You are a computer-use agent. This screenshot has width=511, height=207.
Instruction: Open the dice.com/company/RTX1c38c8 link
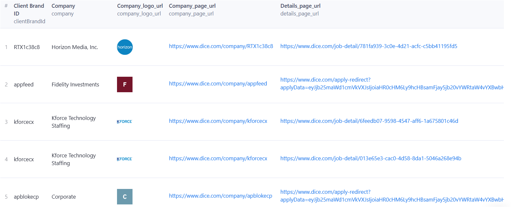tap(221, 46)
